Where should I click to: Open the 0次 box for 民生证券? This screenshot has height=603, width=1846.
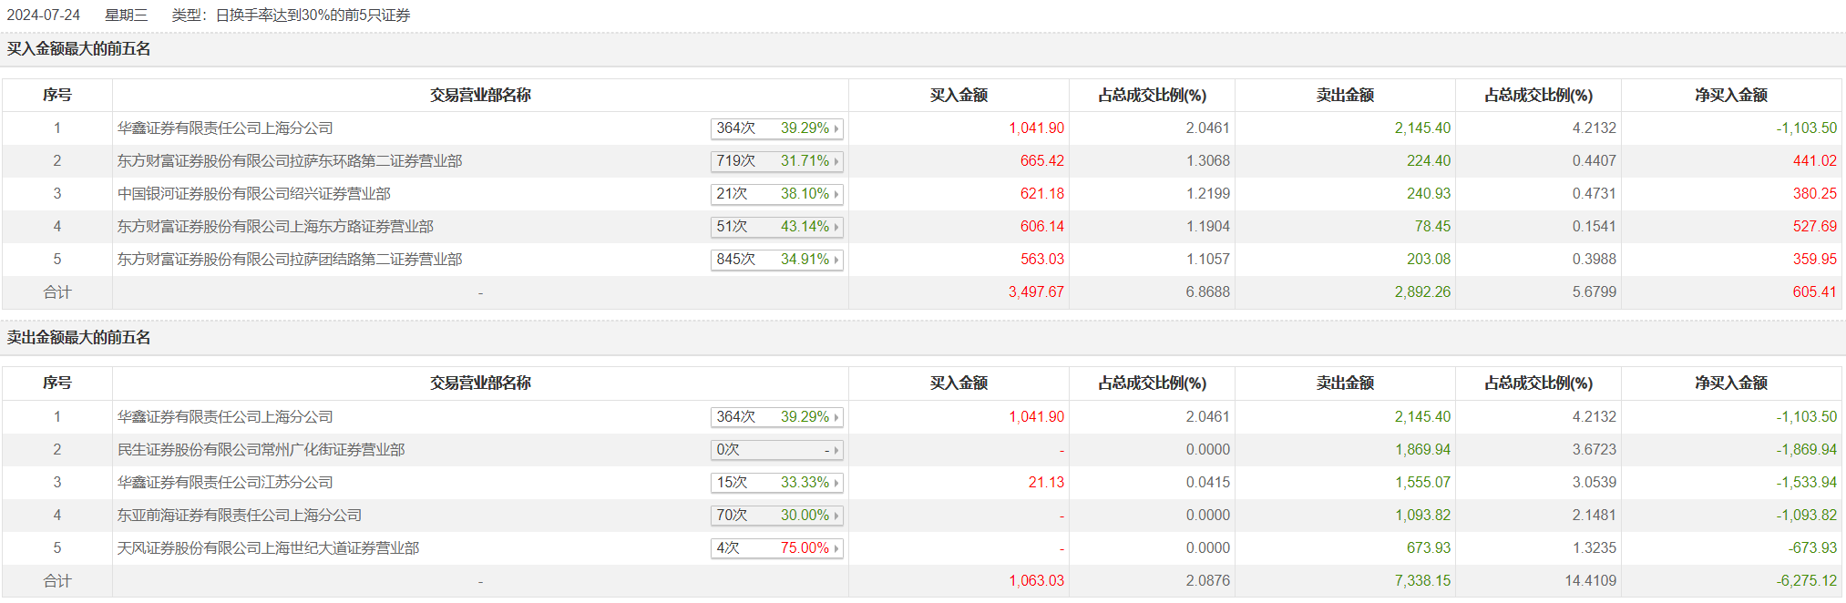776,450
